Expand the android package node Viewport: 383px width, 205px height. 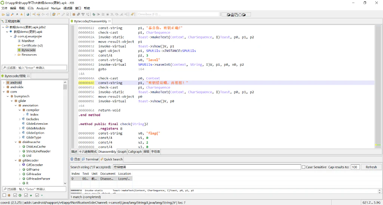(4, 83)
